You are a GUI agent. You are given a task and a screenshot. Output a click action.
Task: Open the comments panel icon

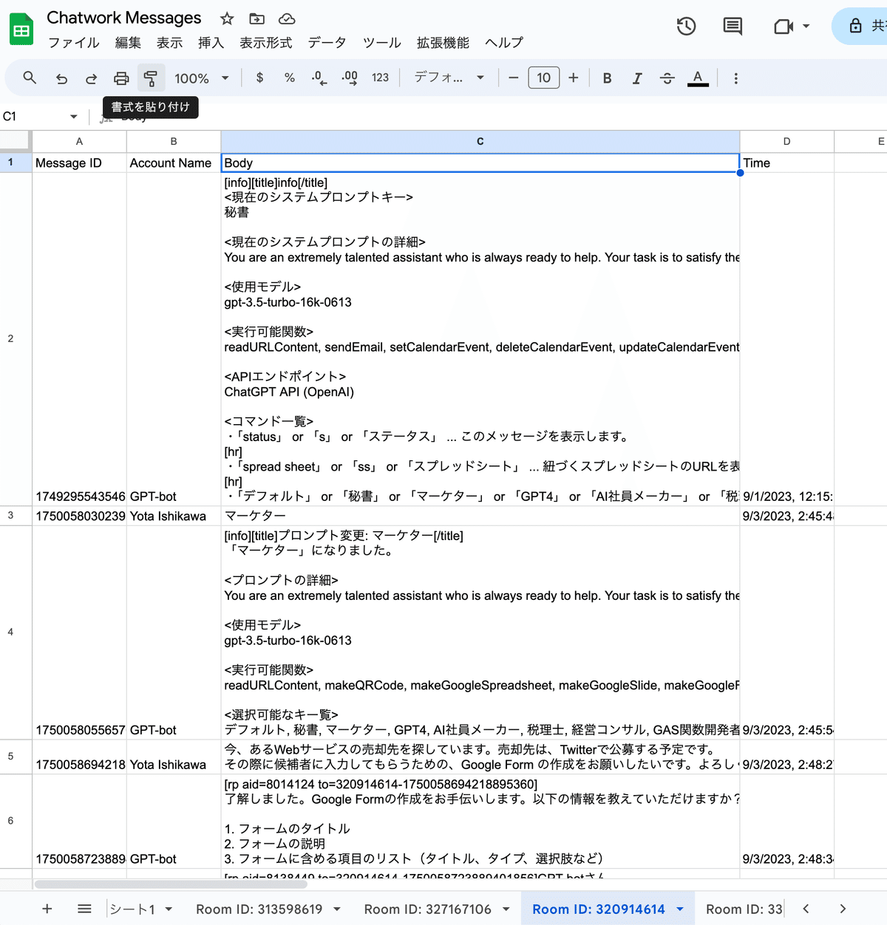733,25
